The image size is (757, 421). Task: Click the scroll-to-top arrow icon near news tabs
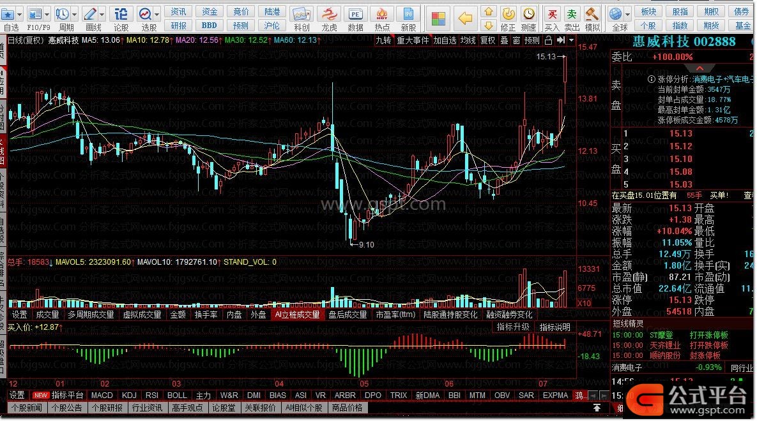pos(597,408)
